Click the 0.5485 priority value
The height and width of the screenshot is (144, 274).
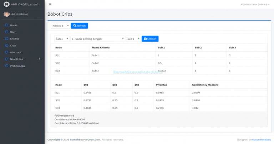click(x=160, y=93)
